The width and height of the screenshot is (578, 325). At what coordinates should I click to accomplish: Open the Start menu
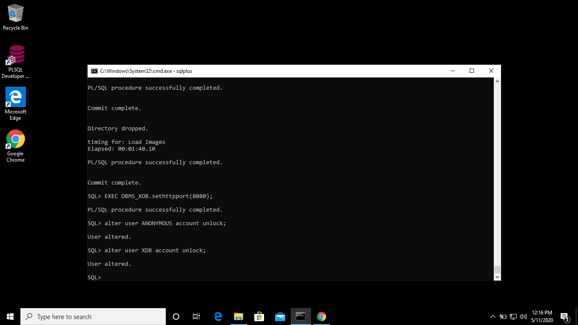coord(9,317)
